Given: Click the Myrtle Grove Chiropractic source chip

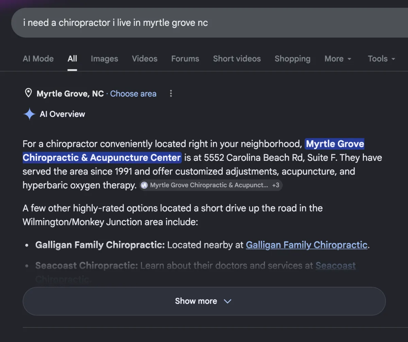Looking at the screenshot, I should click(x=211, y=185).
